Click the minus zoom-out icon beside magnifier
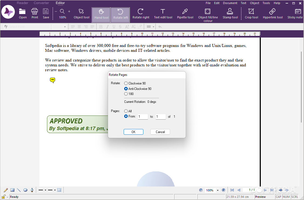 [56, 11]
